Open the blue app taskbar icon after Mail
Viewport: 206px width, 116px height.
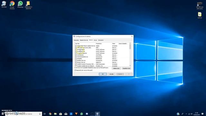pos(71,114)
